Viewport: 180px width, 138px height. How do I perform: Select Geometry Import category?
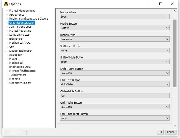[20, 83]
